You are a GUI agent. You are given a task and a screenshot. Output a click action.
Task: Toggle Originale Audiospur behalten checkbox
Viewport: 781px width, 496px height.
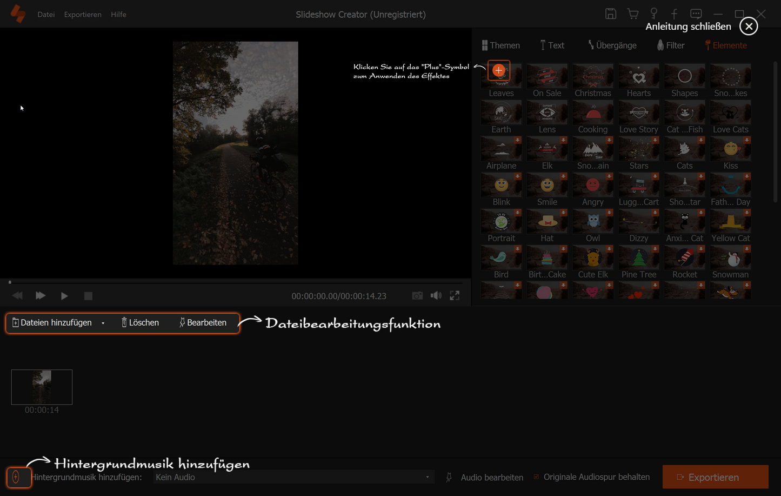(x=536, y=477)
